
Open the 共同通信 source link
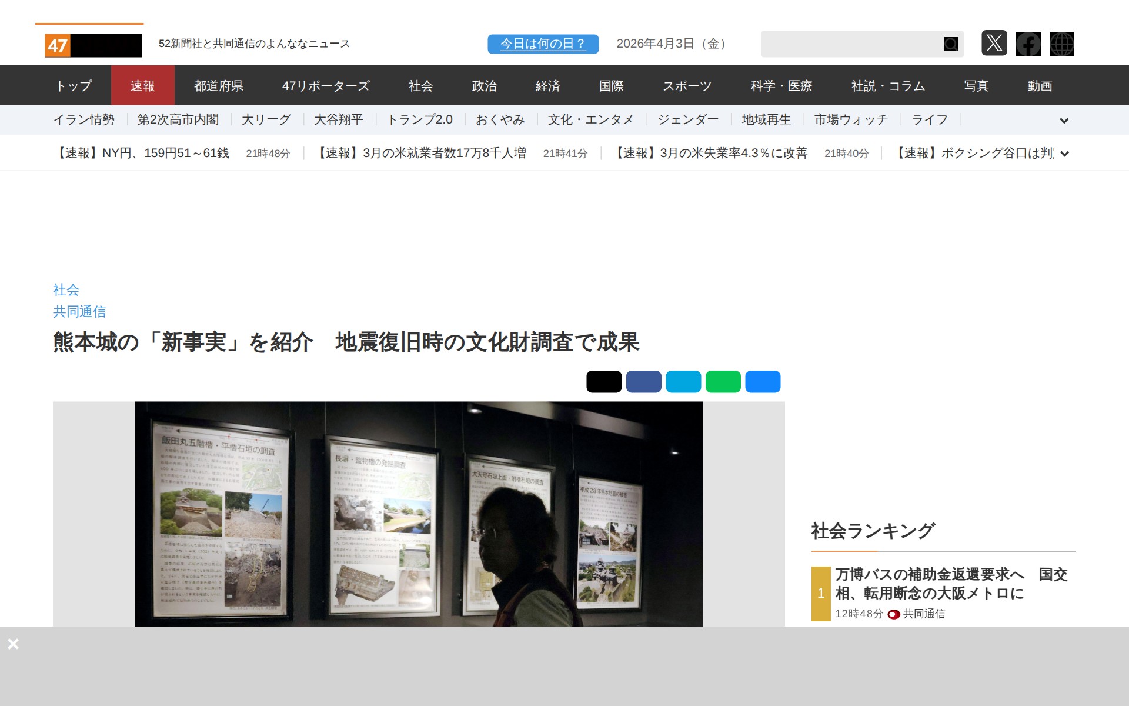pyautogui.click(x=79, y=311)
